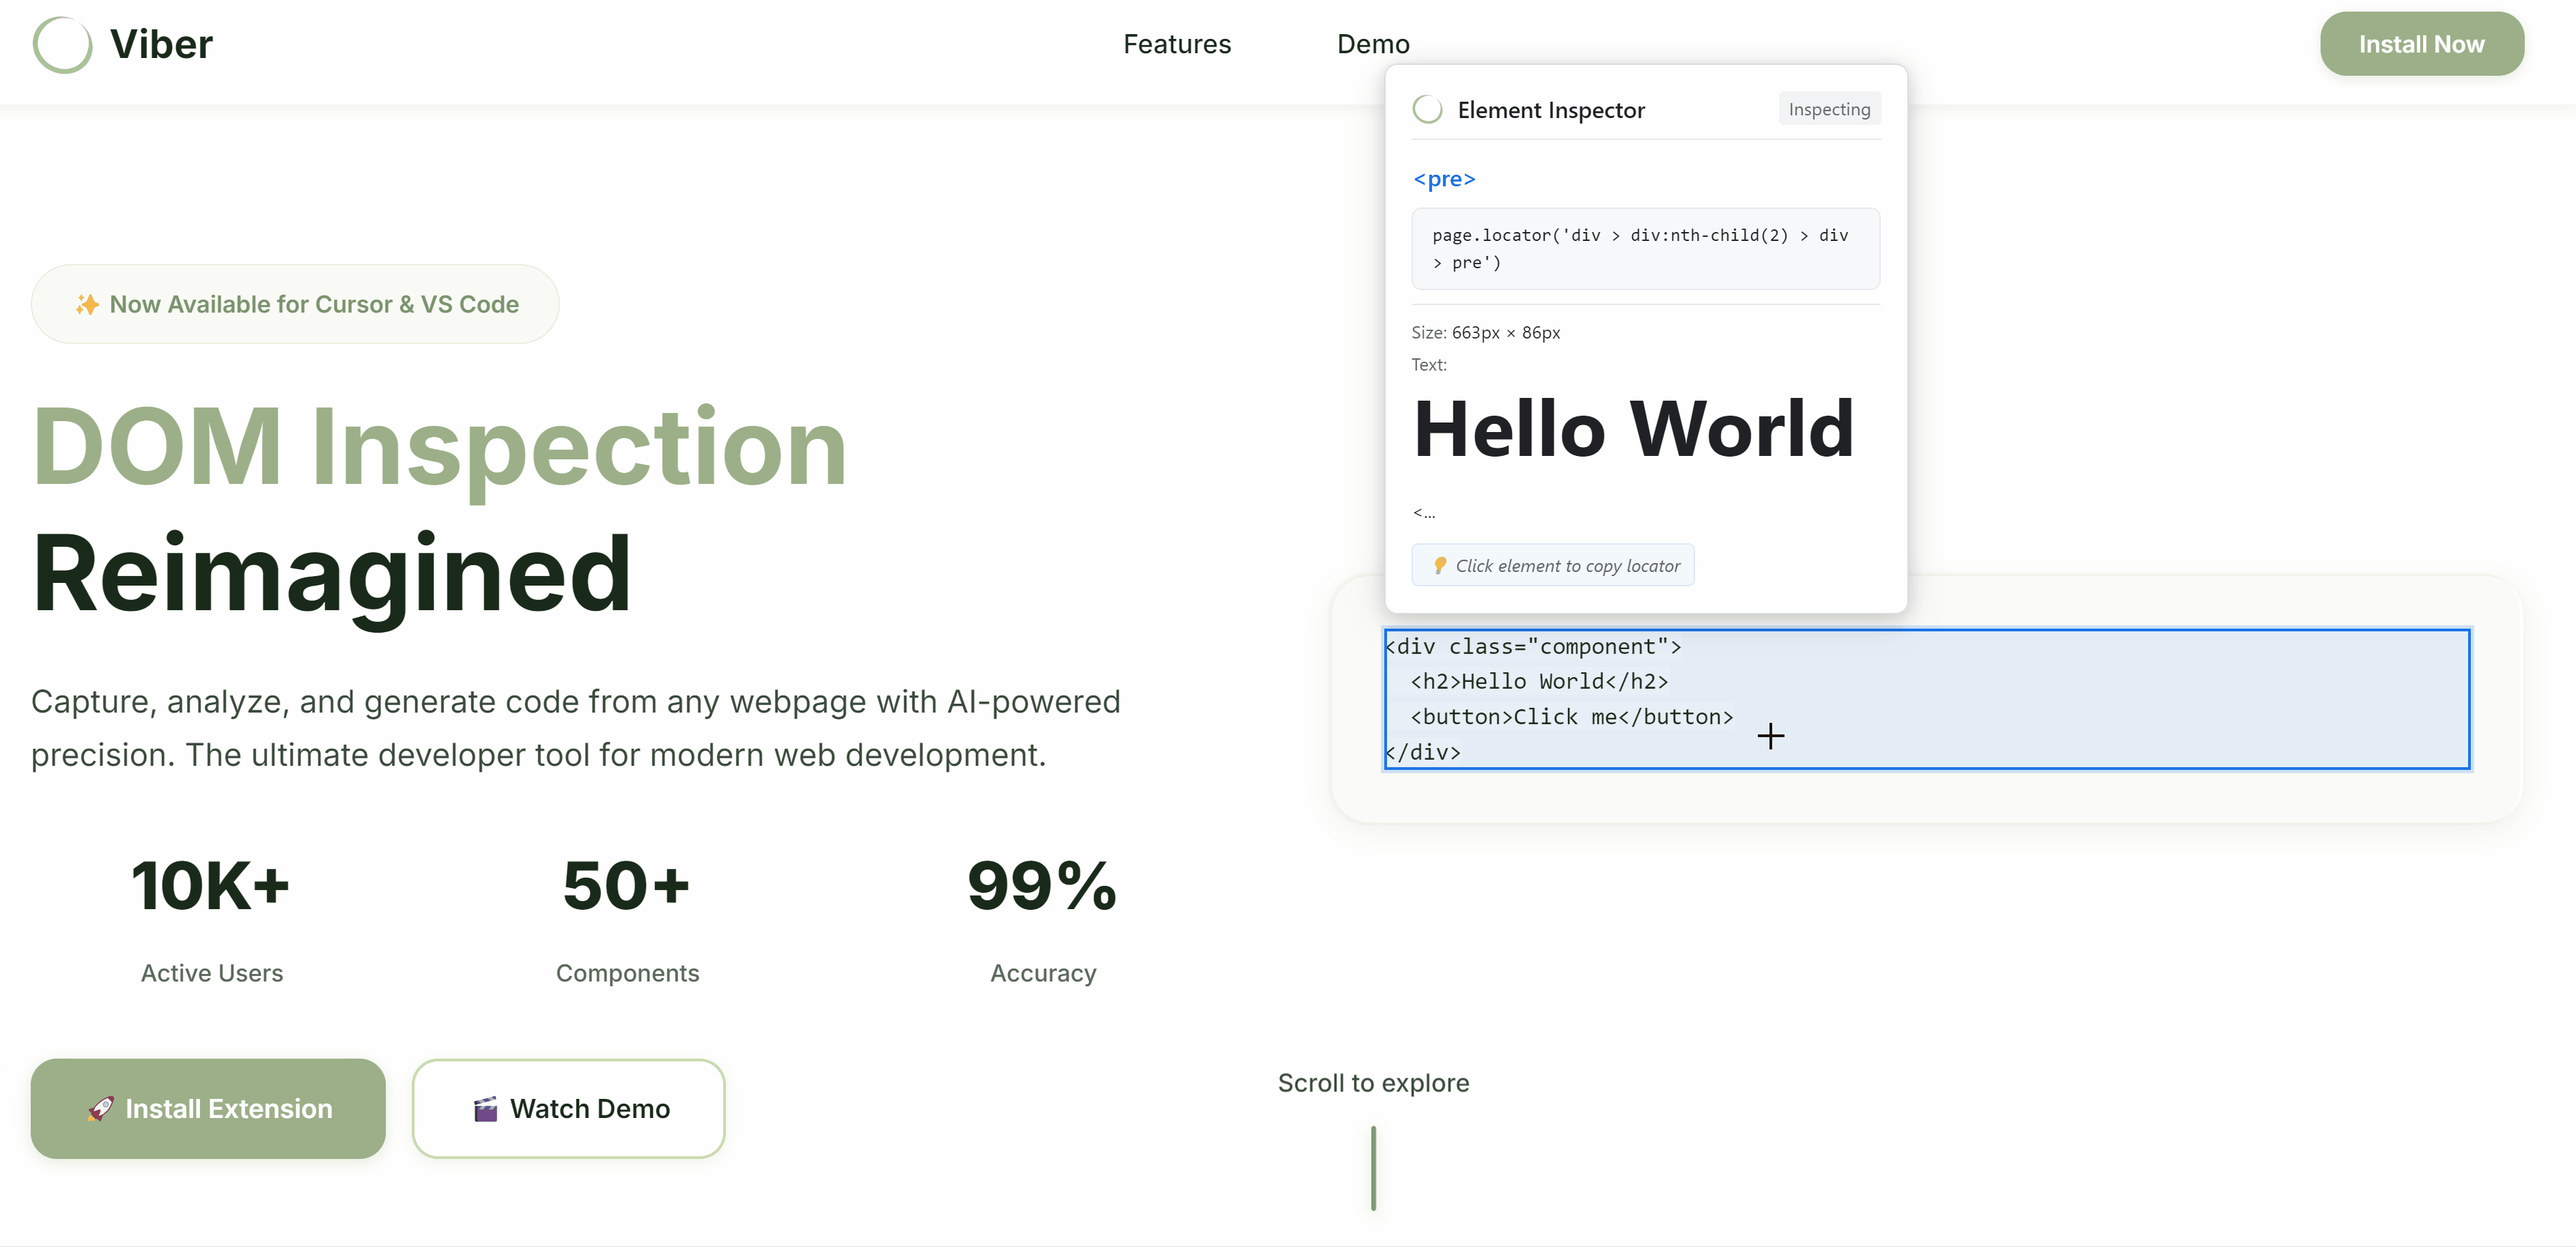The width and height of the screenshot is (2576, 1247).
Task: Click the <pre> tag label
Action: (1444, 179)
